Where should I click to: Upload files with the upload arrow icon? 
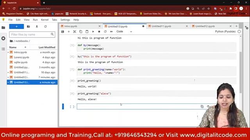pos(37,26)
